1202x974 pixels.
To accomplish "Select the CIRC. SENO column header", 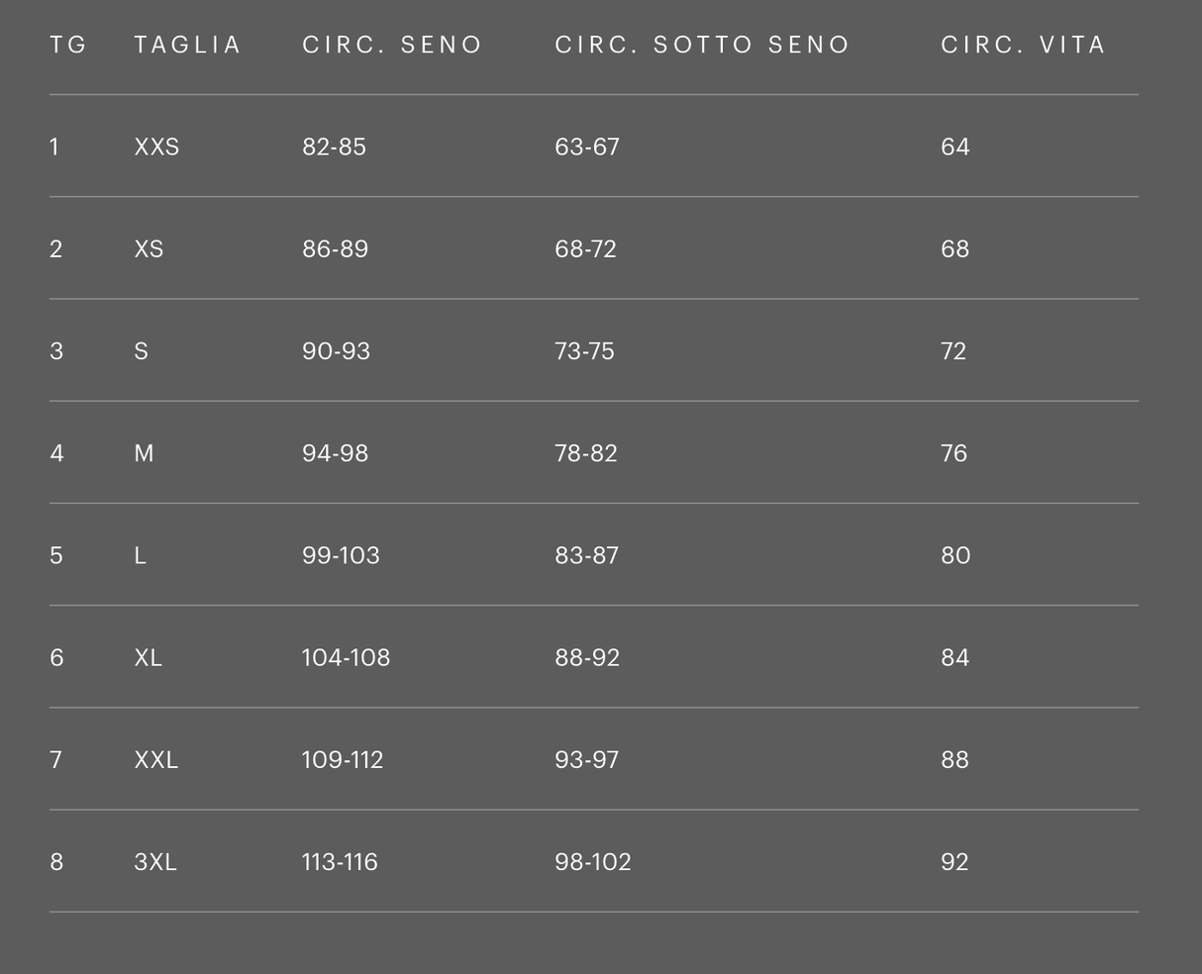I will (391, 45).
